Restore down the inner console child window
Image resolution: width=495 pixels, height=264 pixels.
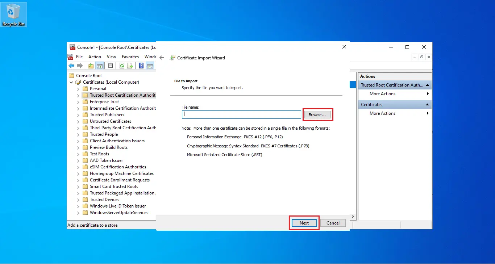coord(422,57)
